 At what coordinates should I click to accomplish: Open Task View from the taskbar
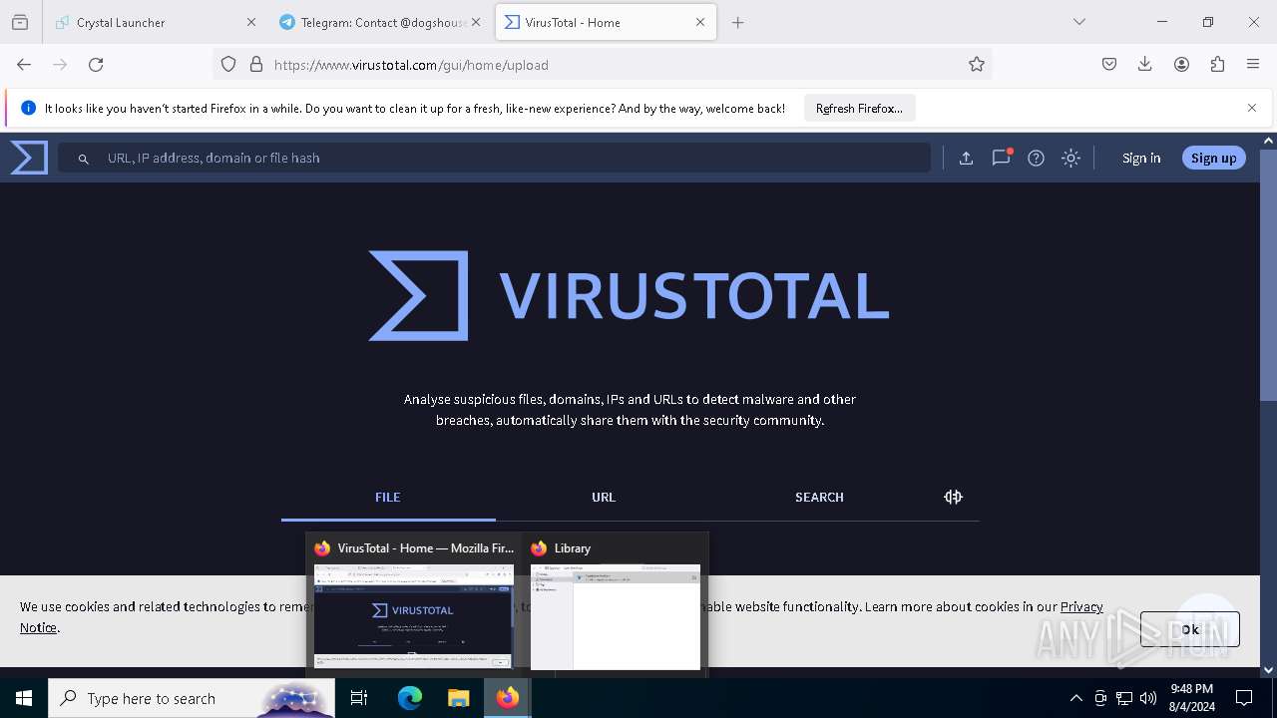click(359, 698)
